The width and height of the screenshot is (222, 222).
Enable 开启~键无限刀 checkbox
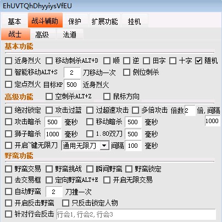(x=8, y=146)
